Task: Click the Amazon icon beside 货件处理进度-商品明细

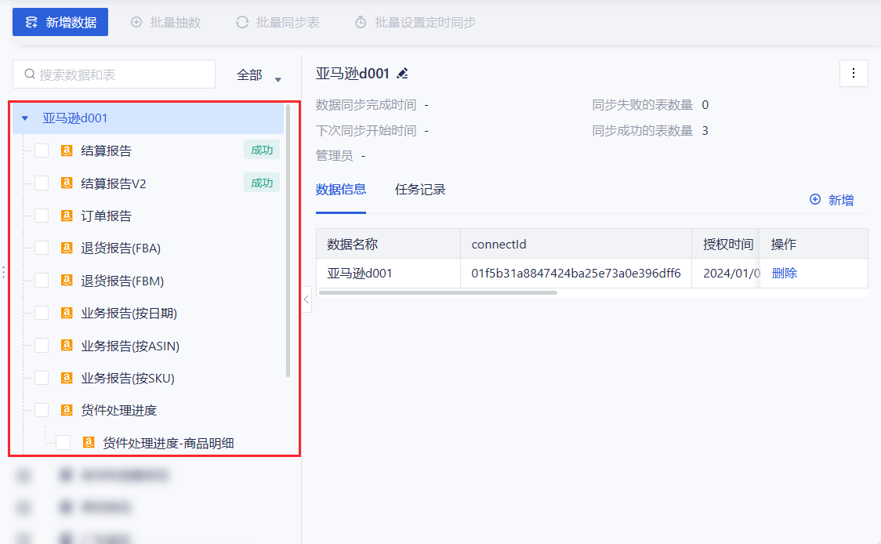Action: tap(89, 443)
